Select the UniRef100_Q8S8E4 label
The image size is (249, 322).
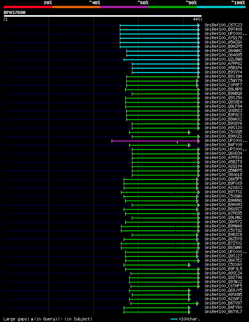click(224, 102)
